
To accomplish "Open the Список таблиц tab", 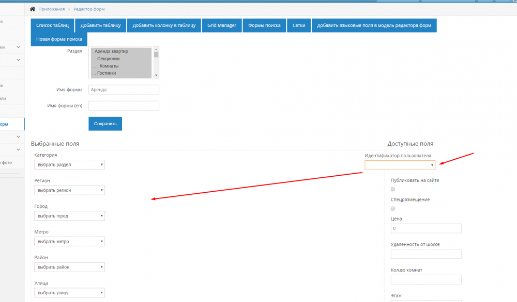I will tap(52, 25).
